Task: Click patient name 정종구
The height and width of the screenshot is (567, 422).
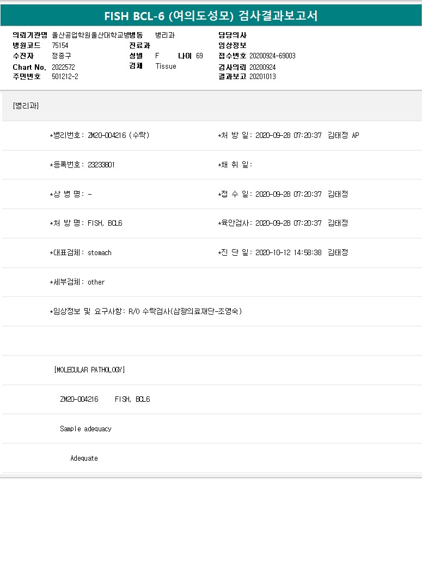Action: tap(62, 56)
